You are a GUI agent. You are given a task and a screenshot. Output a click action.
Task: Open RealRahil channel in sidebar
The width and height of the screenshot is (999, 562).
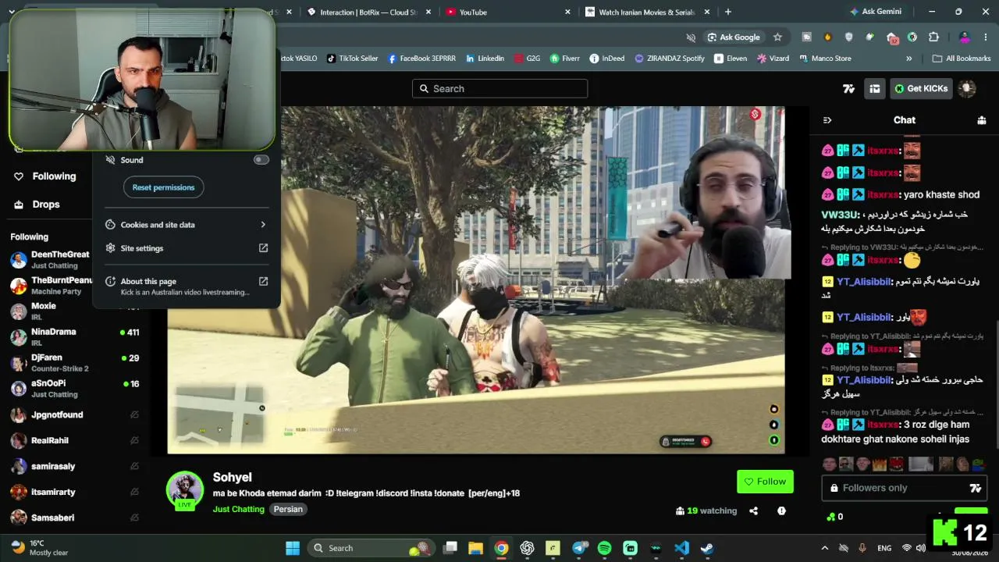[75, 440]
